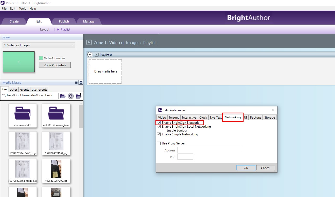This screenshot has width=335, height=197.
Task: Click the Drag media here drop area
Action: (105, 71)
